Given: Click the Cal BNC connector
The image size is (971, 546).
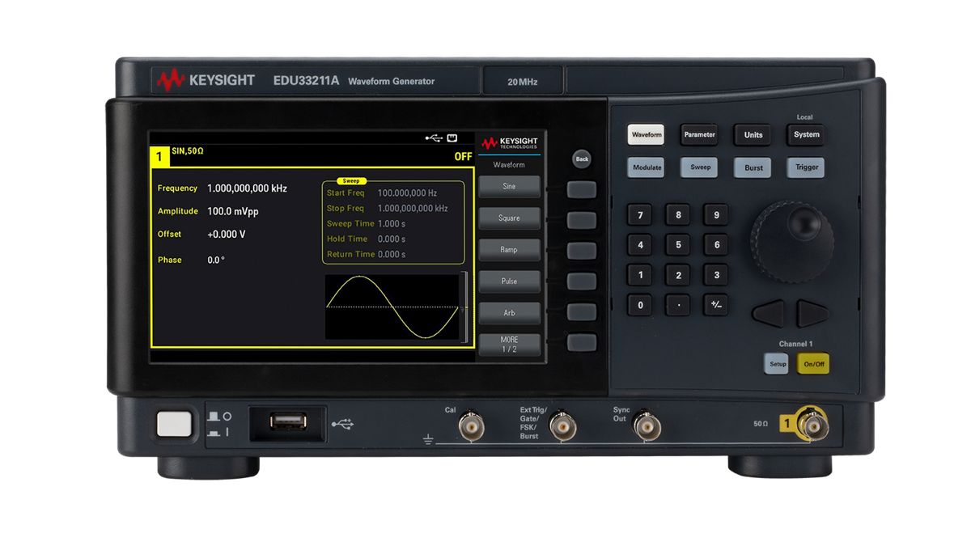Looking at the screenshot, I should [471, 426].
